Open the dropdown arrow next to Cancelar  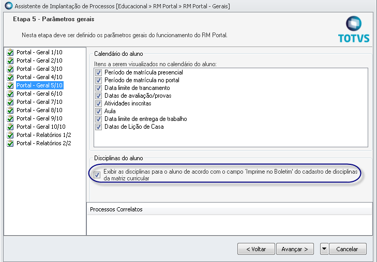(x=324, y=249)
